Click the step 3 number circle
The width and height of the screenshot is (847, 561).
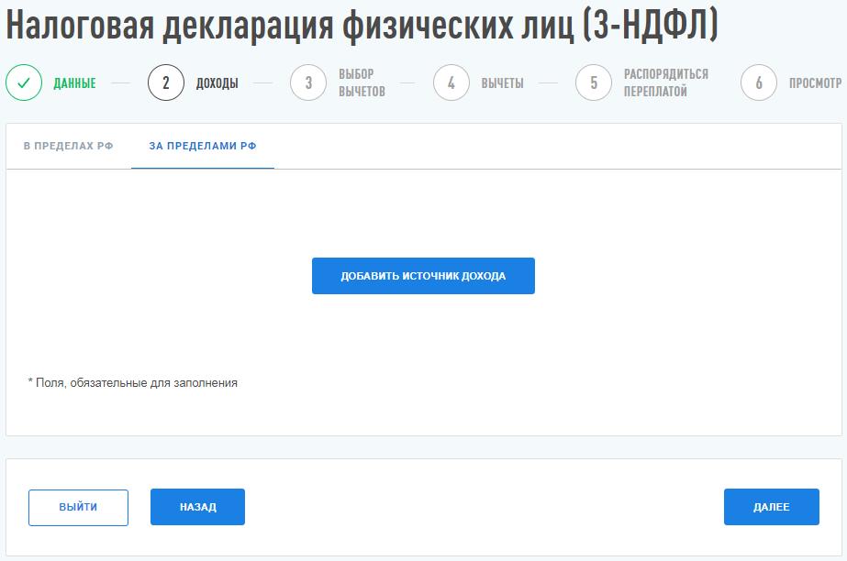pos(308,83)
